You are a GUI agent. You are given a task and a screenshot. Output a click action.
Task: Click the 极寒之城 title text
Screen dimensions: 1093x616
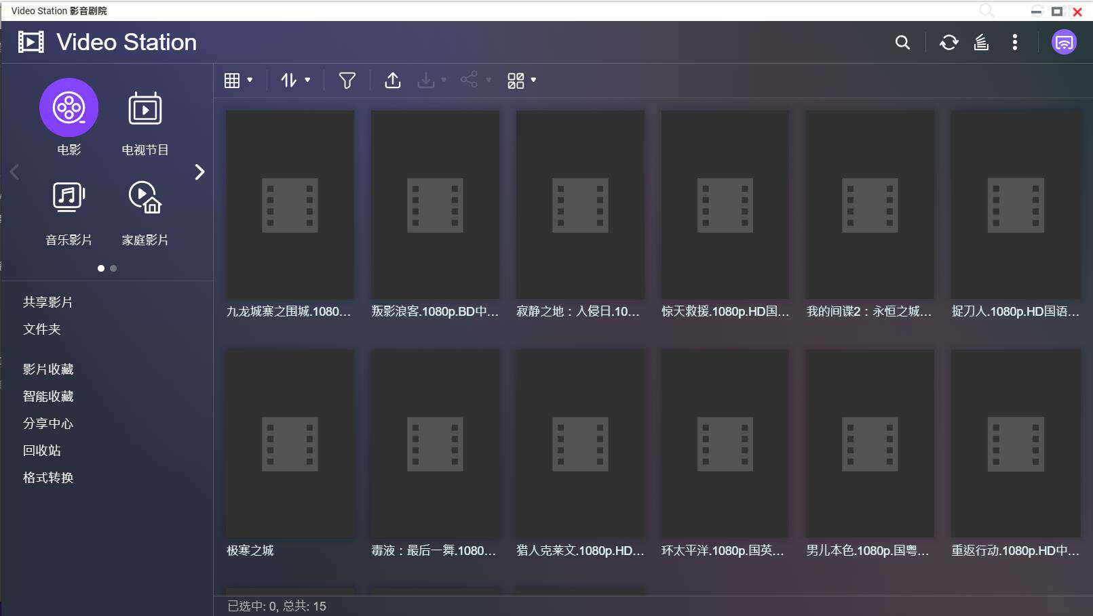[x=250, y=551]
